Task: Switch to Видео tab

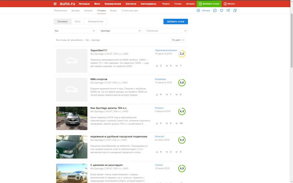Action: (x=114, y=10)
